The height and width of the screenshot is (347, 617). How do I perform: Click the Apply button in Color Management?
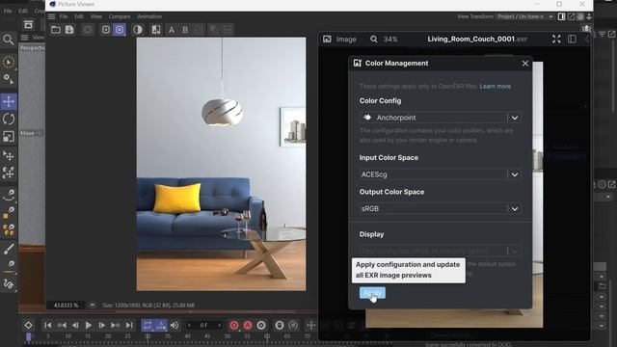(372, 293)
